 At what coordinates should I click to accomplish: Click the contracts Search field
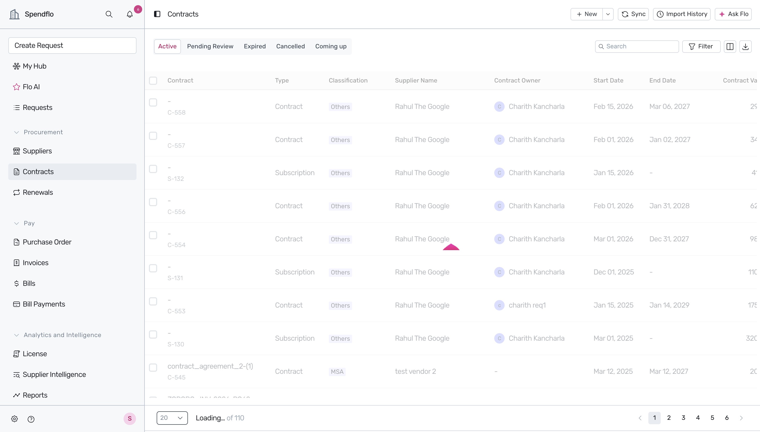click(x=637, y=47)
